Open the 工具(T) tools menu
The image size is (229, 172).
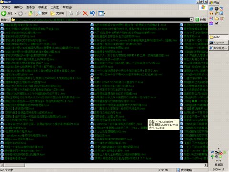click(x=55, y=7)
